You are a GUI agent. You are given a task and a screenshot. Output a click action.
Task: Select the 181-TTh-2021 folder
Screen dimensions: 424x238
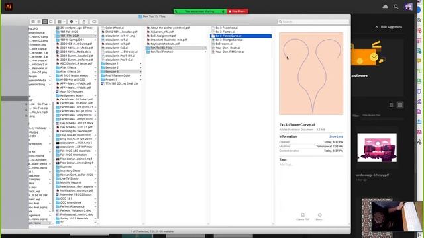(x=76, y=36)
